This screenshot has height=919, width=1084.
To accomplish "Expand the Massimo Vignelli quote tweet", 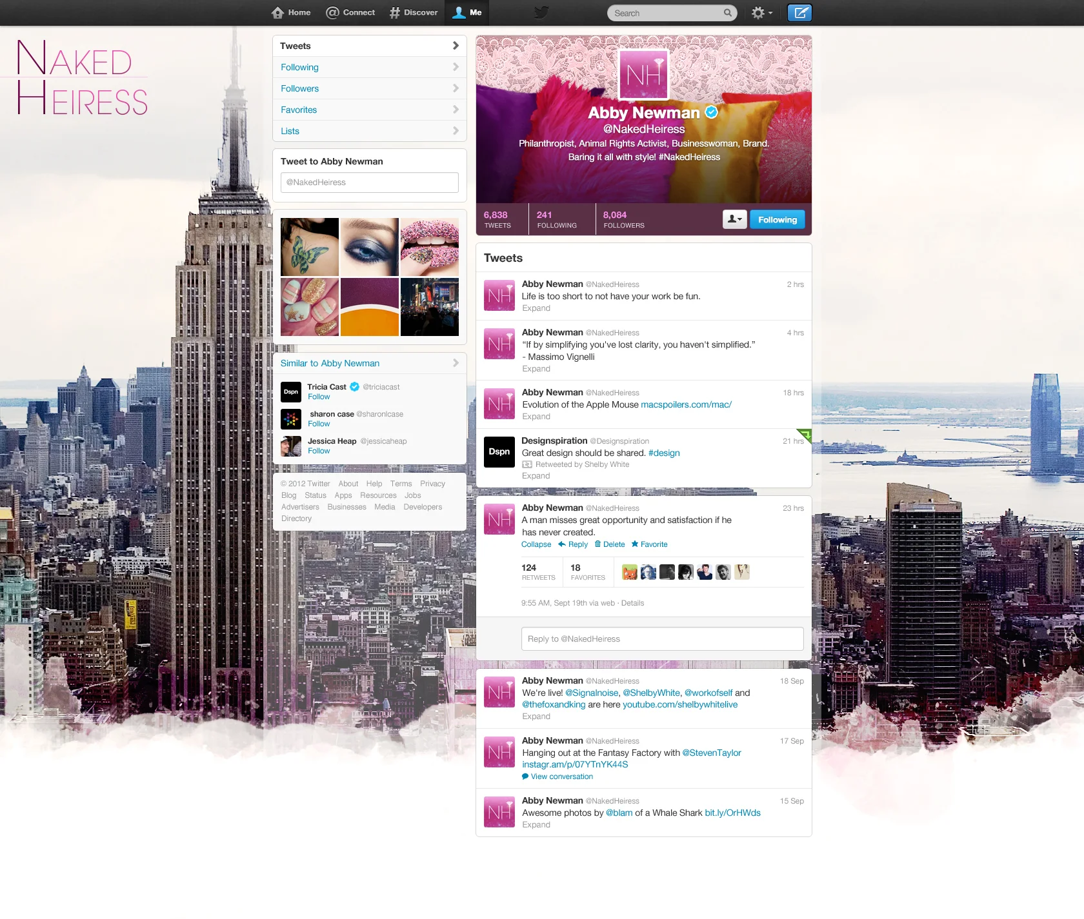I will pyautogui.click(x=536, y=369).
